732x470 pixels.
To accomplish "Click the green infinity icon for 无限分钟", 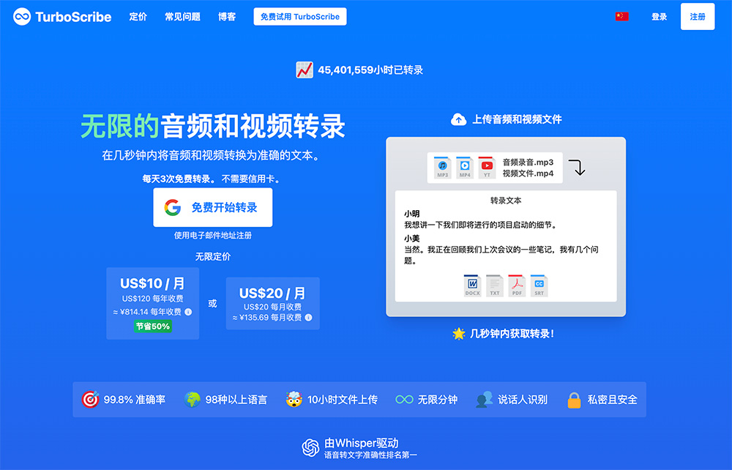I will coord(404,400).
